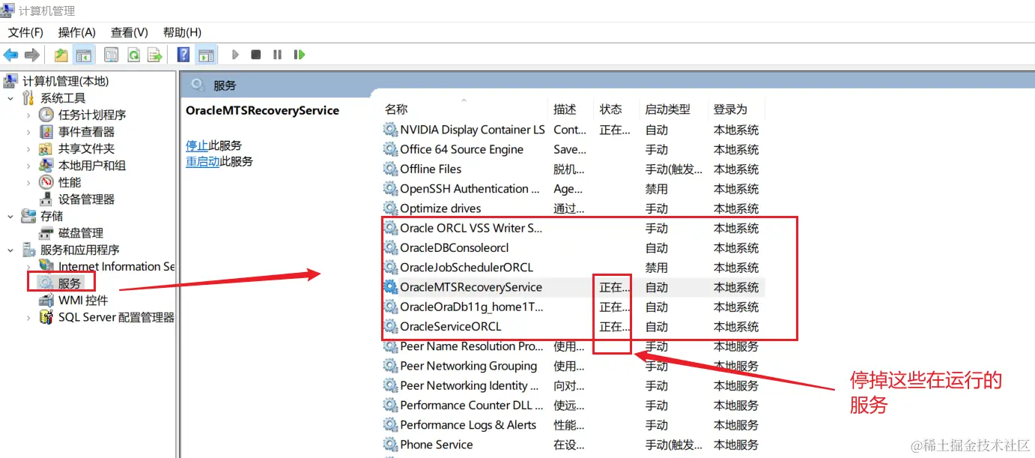Viewport: 1035px width, 458px height.
Task: Toggle the show/hide action pane icon
Action: point(206,55)
